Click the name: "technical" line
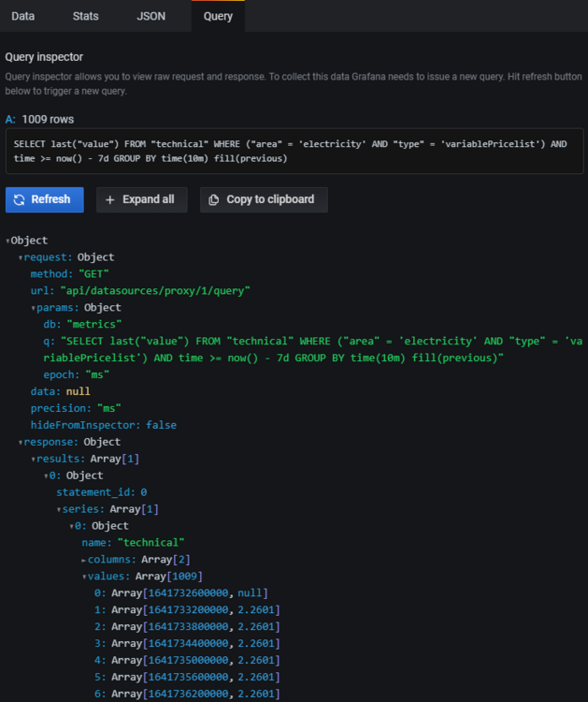Viewport: 588px width, 702px height. click(134, 543)
